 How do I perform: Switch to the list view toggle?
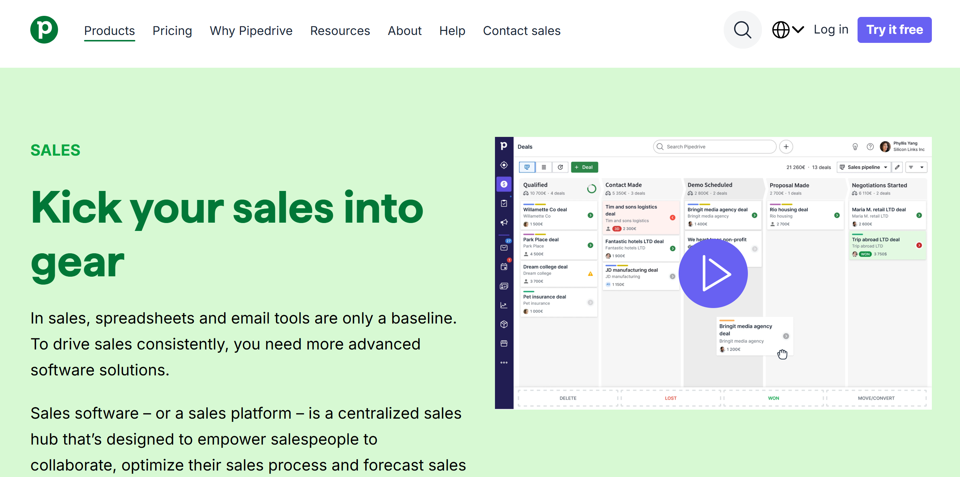[x=544, y=167]
